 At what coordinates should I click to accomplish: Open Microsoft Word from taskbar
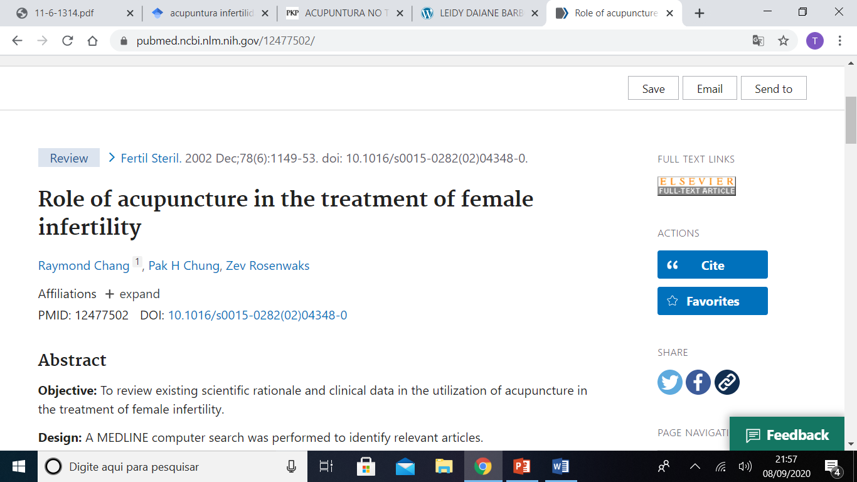coord(560,466)
